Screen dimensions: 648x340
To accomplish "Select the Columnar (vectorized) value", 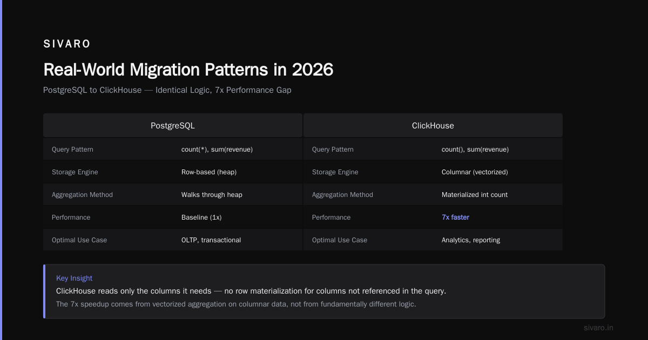I will (475, 172).
